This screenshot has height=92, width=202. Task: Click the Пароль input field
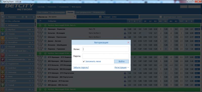click(106, 56)
